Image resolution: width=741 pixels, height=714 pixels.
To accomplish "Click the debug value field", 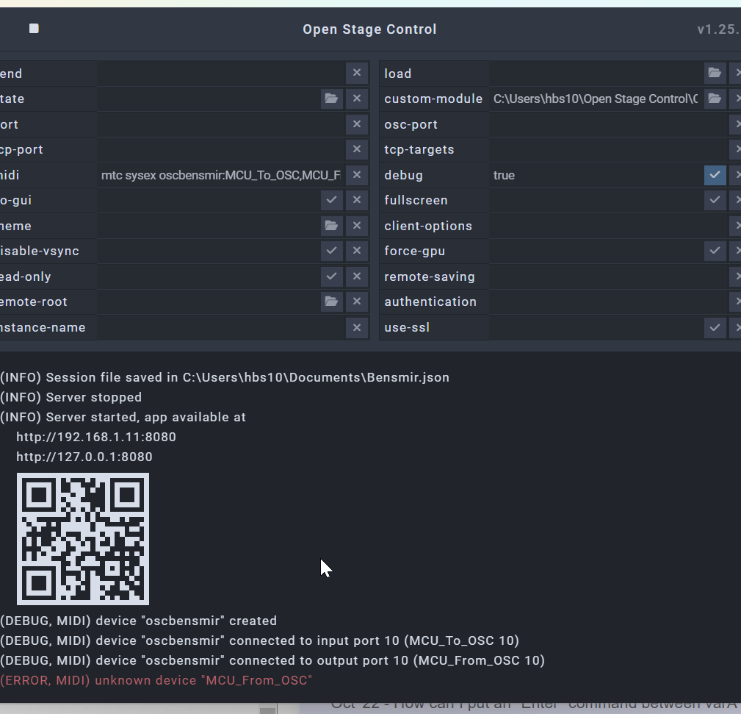I will (596, 174).
